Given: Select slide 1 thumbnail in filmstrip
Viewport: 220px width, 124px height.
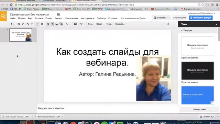Looking at the screenshot, I should click(21, 35).
